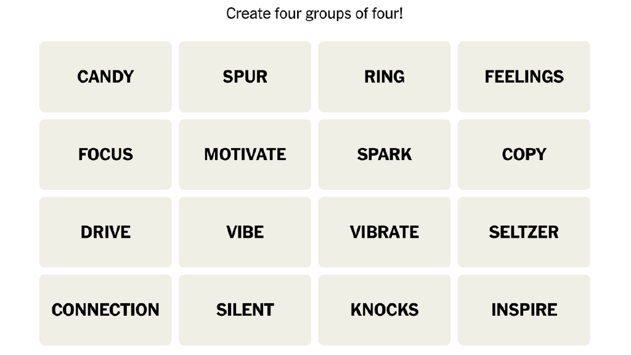This screenshot has height=355, width=631.
Task: Tap the SILENT word tile
Action: [x=245, y=309]
